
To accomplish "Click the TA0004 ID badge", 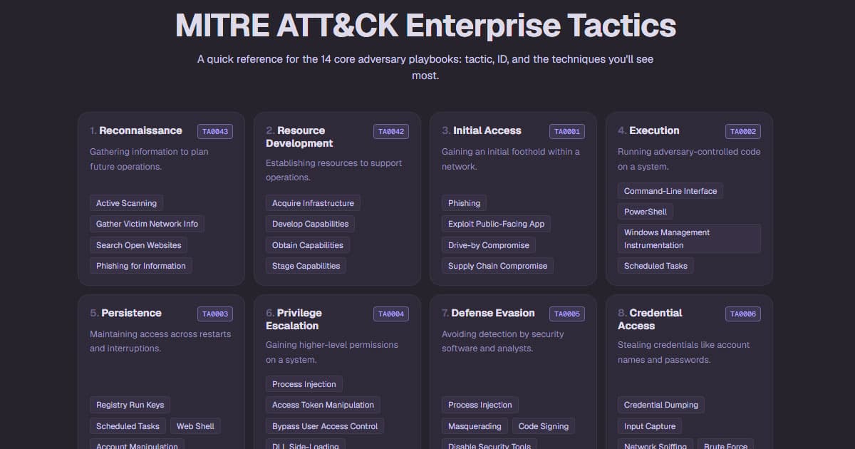I will coord(391,314).
